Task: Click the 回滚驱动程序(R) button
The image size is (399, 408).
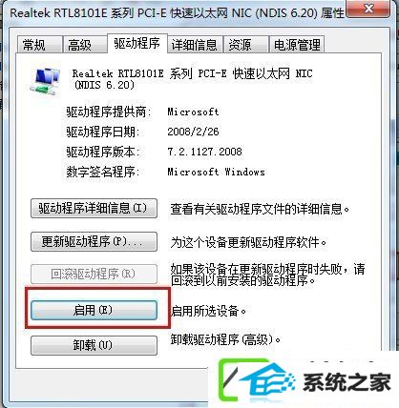Action: click(94, 274)
